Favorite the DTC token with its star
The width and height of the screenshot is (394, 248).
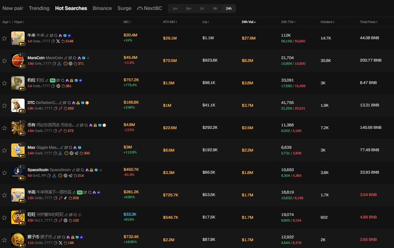tap(4, 106)
